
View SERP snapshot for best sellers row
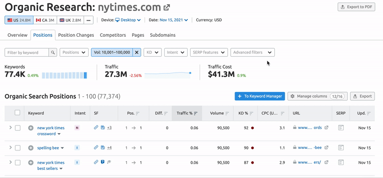pos(341,162)
